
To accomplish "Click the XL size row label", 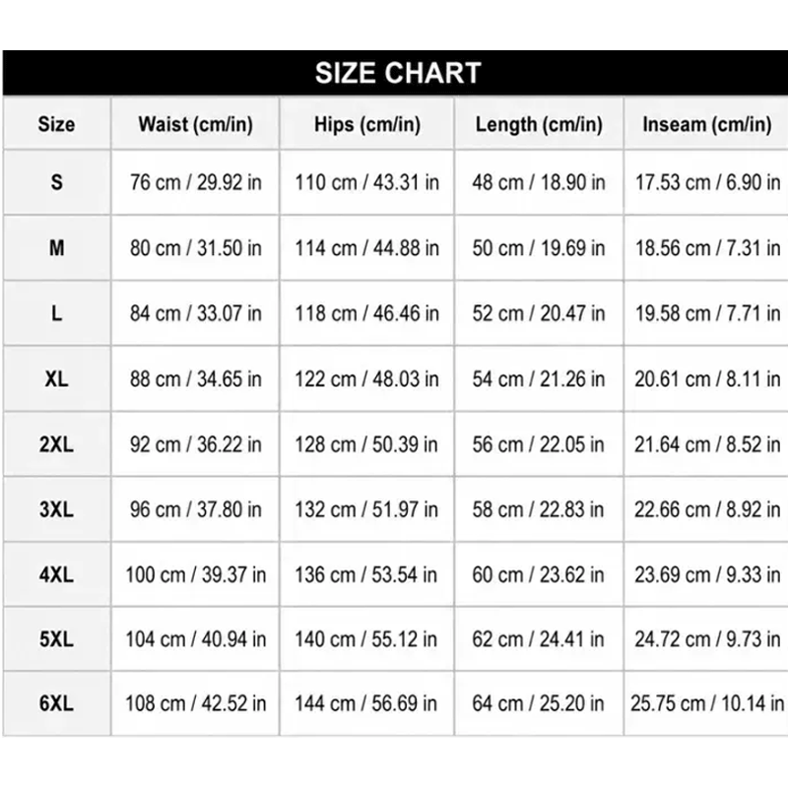I will coord(57,378).
